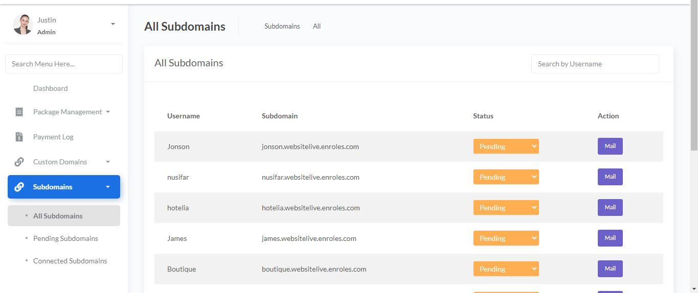Screen dimensions: 698x293
Task: Expand the Justin Admin profile dropdown arrow
Action: (113, 24)
